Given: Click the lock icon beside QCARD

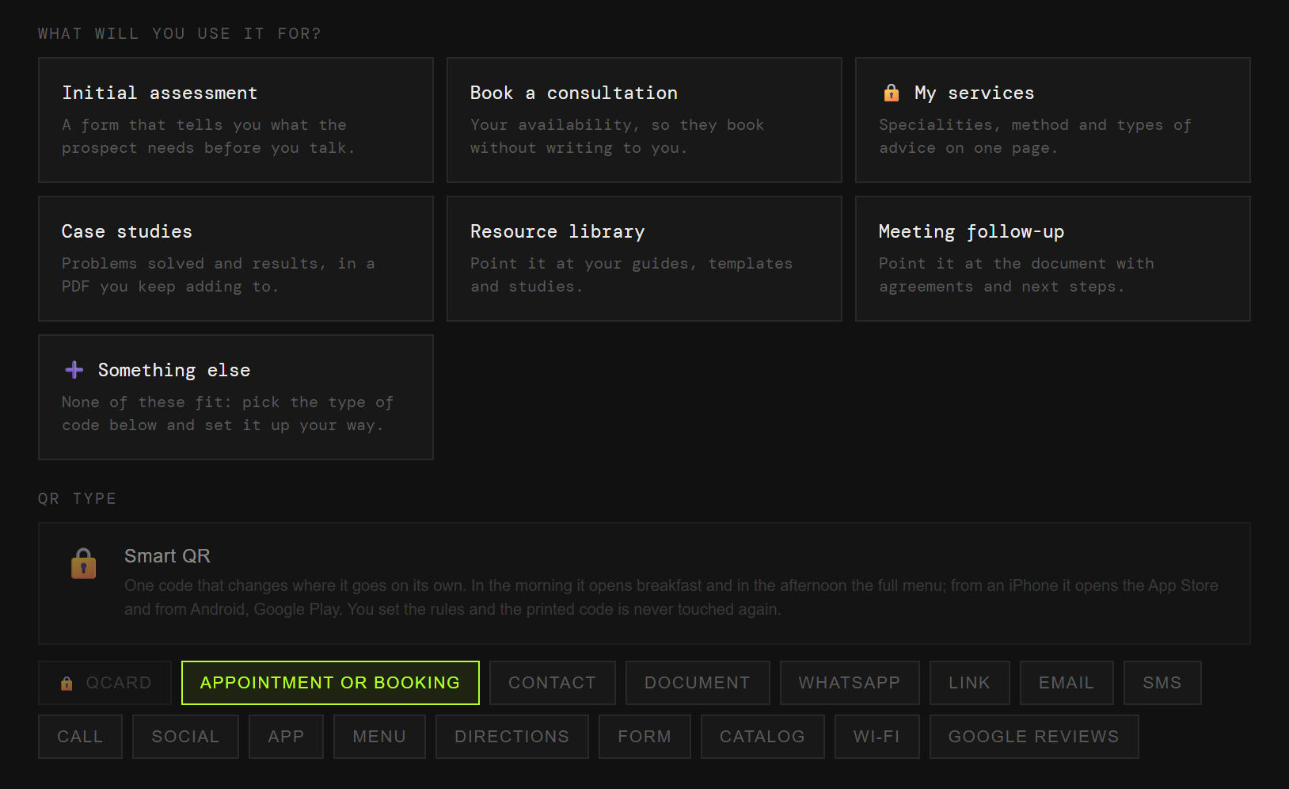Looking at the screenshot, I should (67, 683).
